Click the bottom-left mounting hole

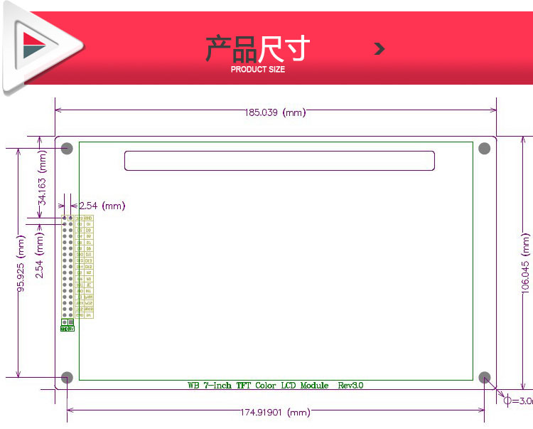[67, 378]
